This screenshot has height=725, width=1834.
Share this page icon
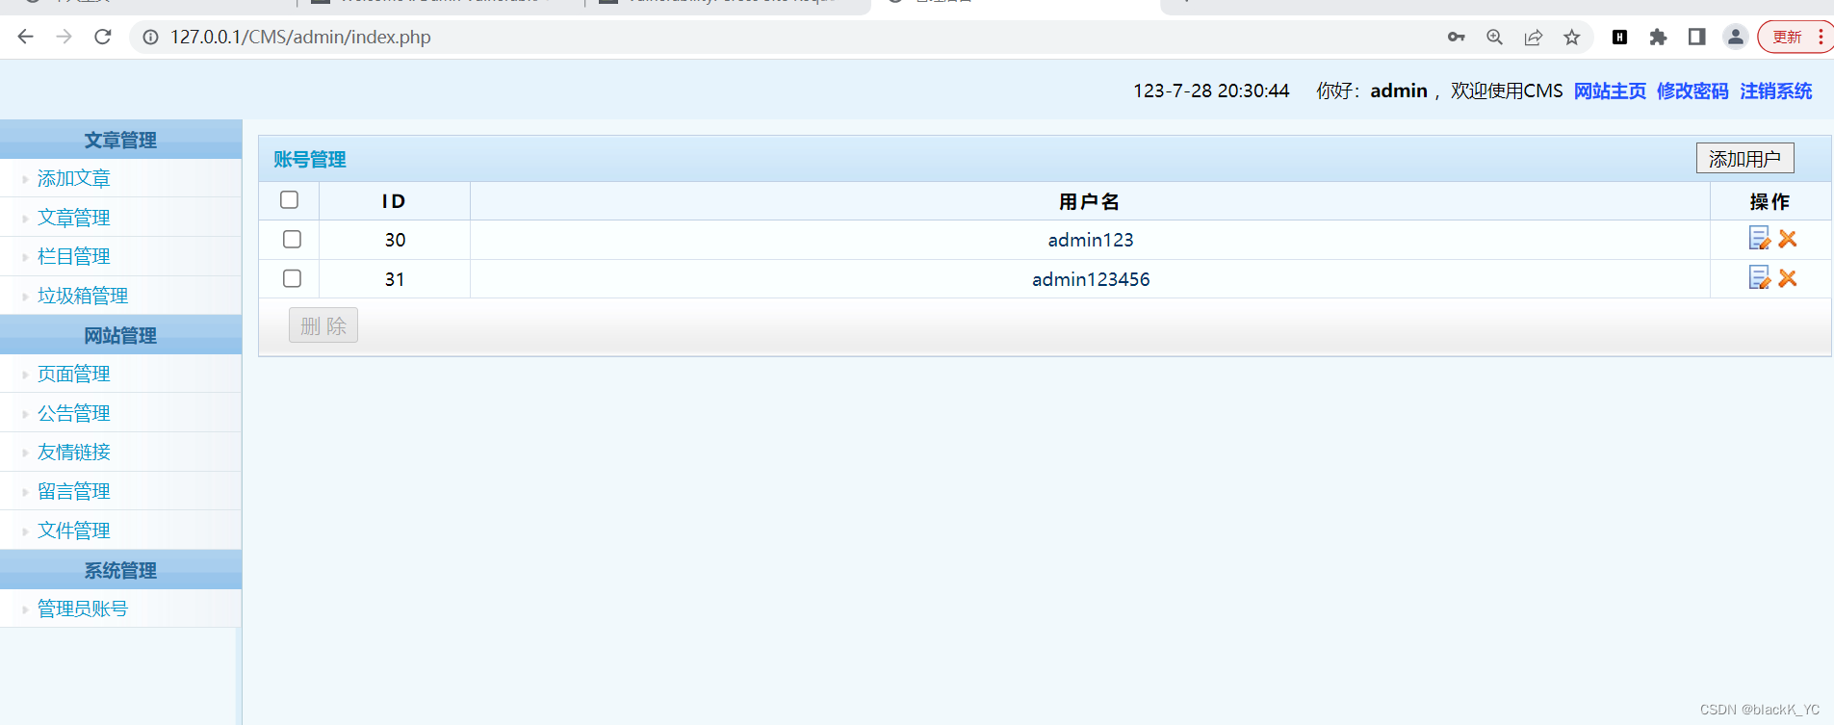click(1534, 37)
